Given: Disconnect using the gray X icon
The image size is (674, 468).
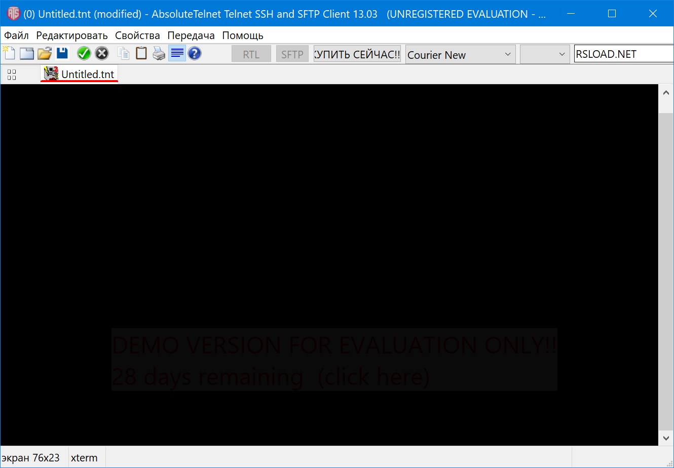Looking at the screenshot, I should [102, 53].
